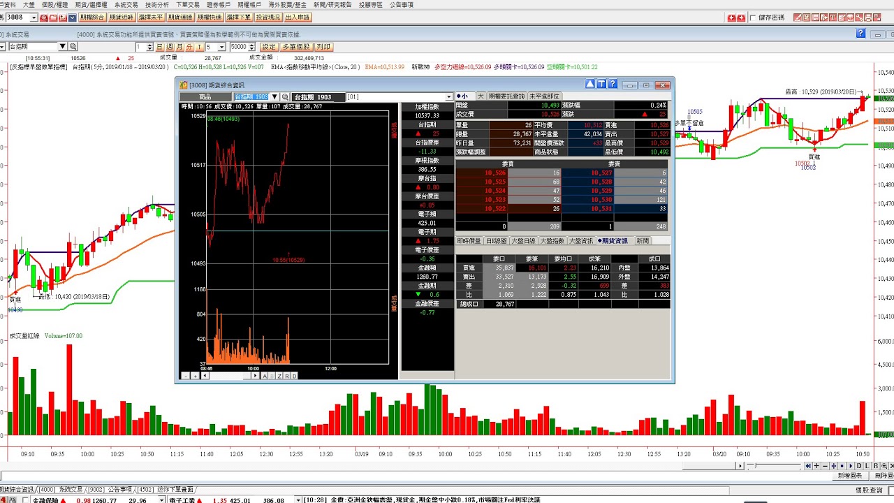Click the first red arrow icon left of 儲存密碼
This screenshot has height=503, width=894.
click(731, 17)
